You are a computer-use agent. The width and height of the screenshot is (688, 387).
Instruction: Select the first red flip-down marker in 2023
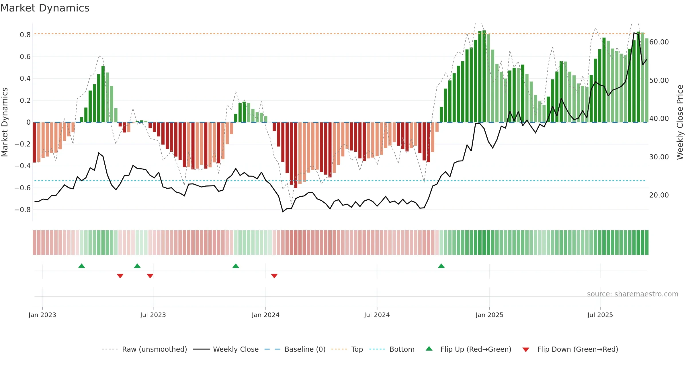[120, 276]
